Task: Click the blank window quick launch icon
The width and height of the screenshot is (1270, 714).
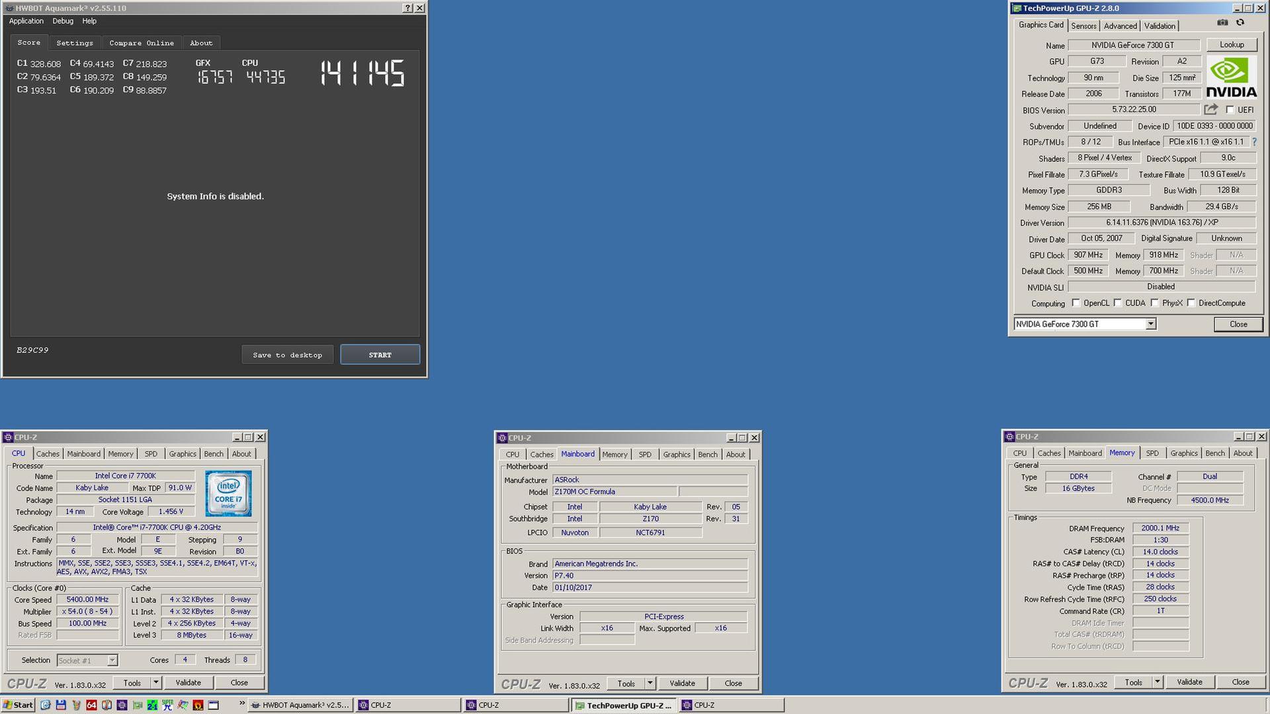Action: point(213,705)
